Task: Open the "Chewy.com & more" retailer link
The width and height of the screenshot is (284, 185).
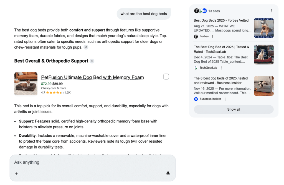Action: [54, 88]
